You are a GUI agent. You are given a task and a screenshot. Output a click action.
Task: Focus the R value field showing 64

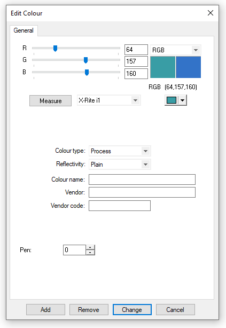[x=136, y=50]
